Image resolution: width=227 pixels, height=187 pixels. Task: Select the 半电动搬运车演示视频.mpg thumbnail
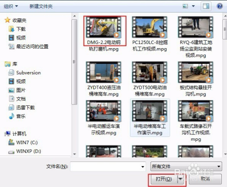pos(104,111)
